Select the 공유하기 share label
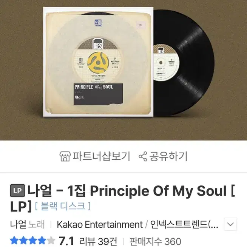This screenshot has height=247, width=247. click(168, 156)
